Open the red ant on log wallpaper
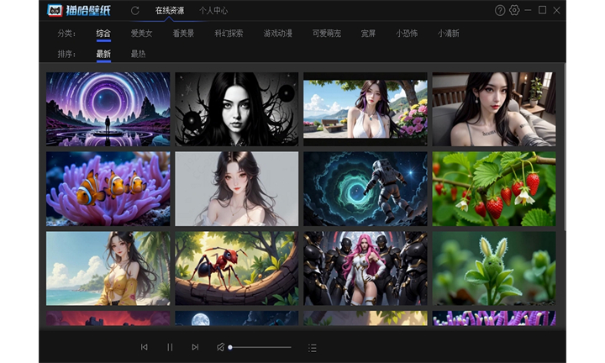The image size is (605, 363). pyautogui.click(x=236, y=269)
